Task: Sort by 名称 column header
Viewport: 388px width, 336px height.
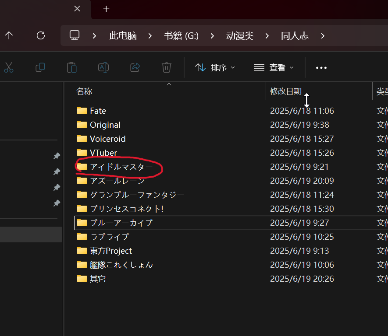Action: tap(84, 91)
